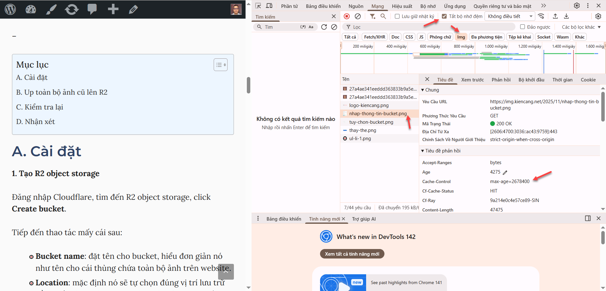Click the comments bubble icon
606x291 pixels.
[x=92, y=9]
